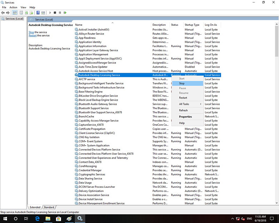Select the Application Identity service
Image resolution: width=279 pixels, height=223 pixels.
(148, 42)
